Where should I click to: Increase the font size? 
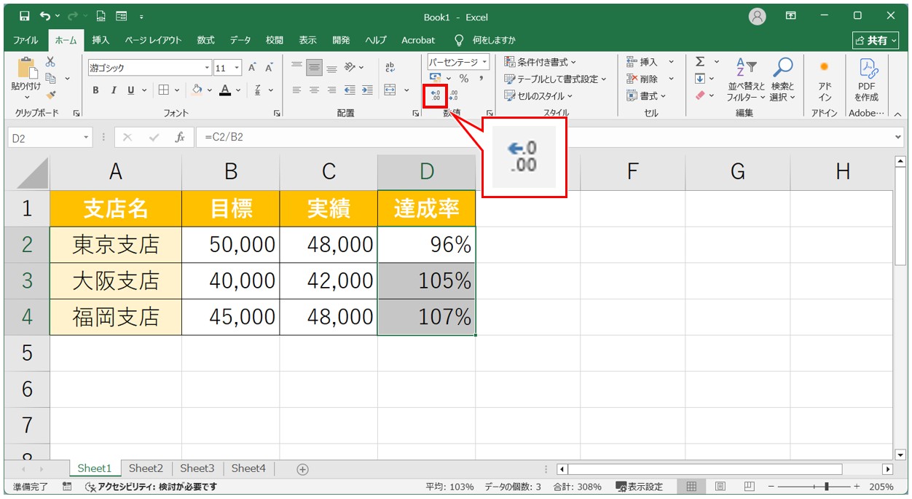[x=253, y=68]
